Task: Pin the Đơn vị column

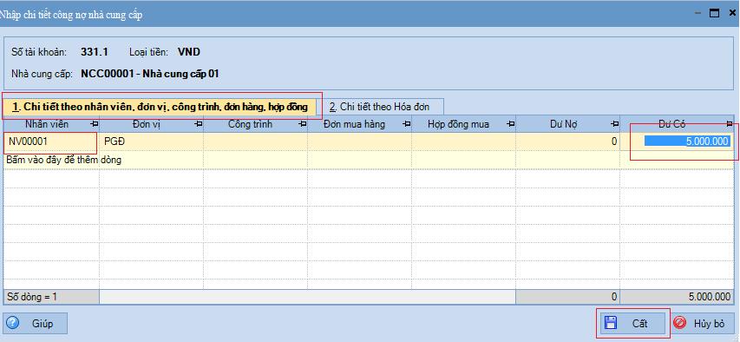Action: pyautogui.click(x=198, y=124)
